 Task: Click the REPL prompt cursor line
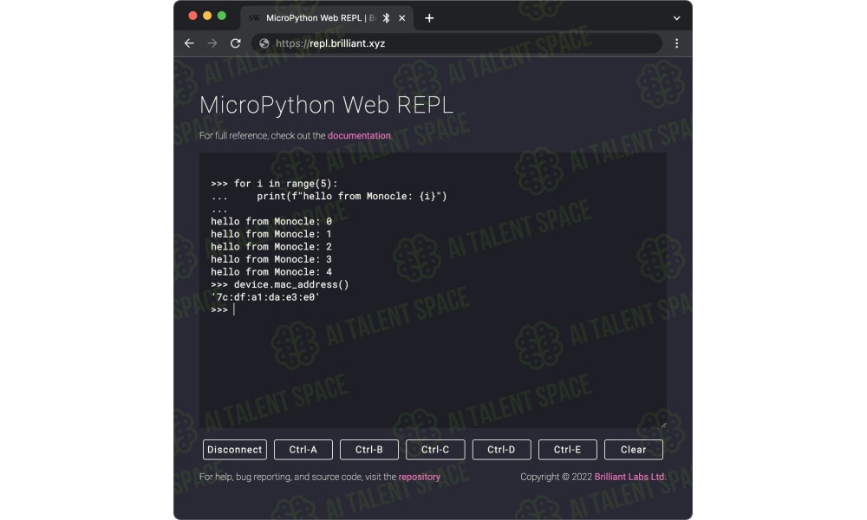(223, 310)
